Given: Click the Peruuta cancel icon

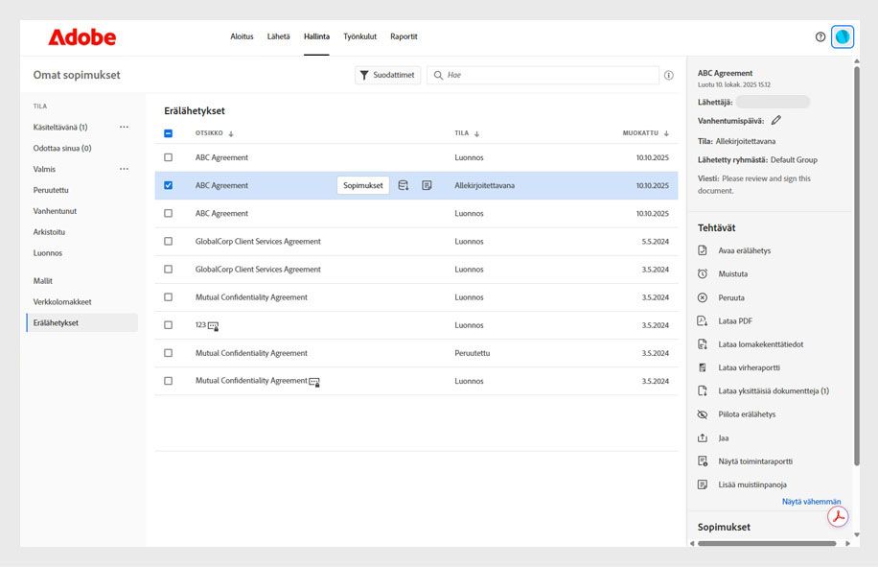Looking at the screenshot, I should (x=703, y=297).
